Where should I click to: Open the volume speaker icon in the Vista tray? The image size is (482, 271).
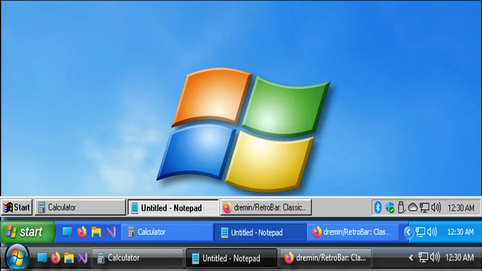(435, 258)
